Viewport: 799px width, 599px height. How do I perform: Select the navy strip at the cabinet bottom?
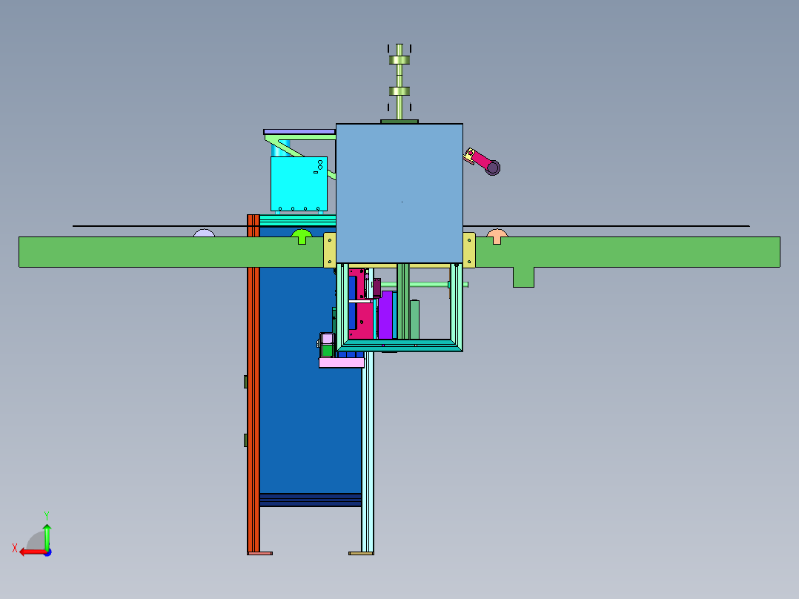tap(311, 500)
